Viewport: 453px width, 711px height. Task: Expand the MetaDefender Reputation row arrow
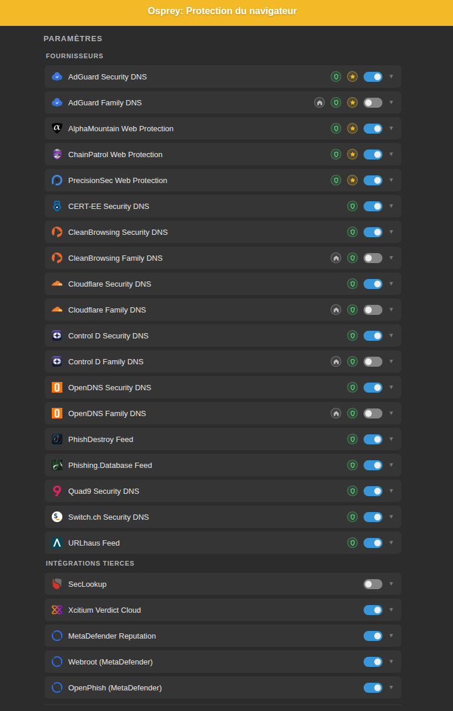click(x=391, y=636)
